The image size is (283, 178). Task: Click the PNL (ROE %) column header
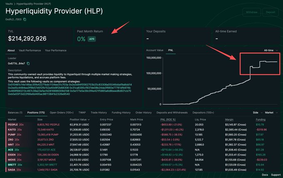[x=168, y=120]
